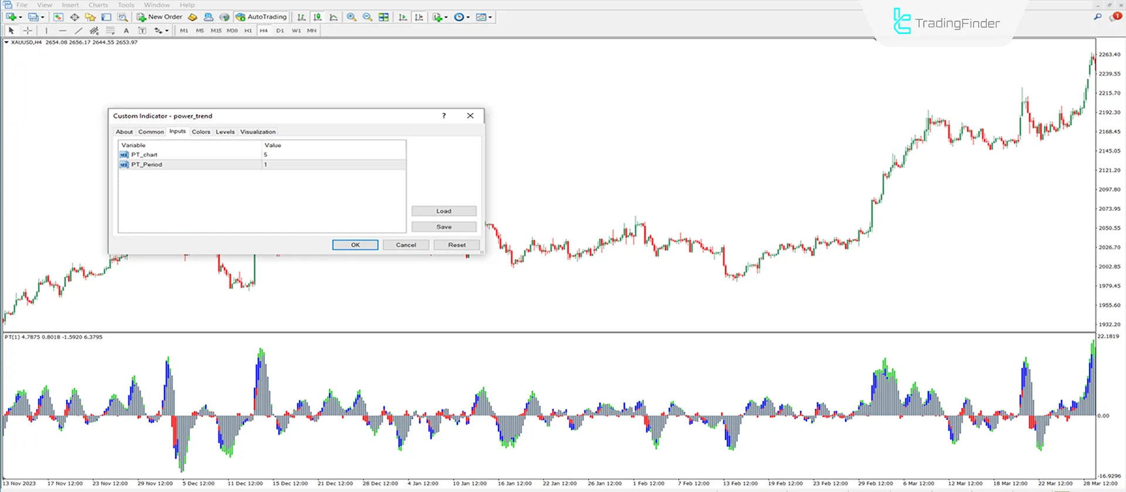Switch chart to candlesticks mode

[x=317, y=17]
